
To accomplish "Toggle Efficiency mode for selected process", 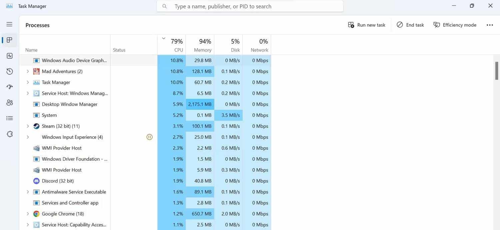I will (x=455, y=25).
